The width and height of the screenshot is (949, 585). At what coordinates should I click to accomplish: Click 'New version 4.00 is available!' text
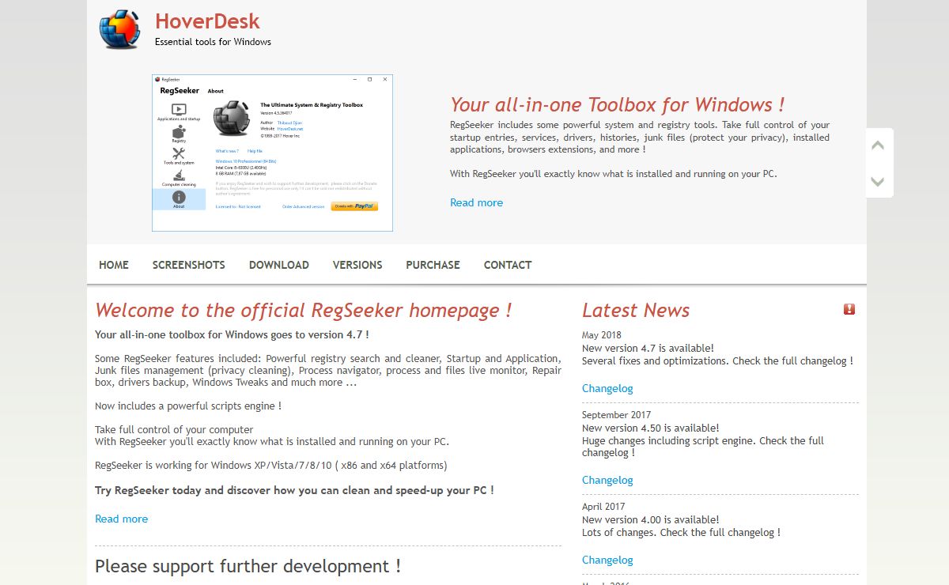(650, 519)
